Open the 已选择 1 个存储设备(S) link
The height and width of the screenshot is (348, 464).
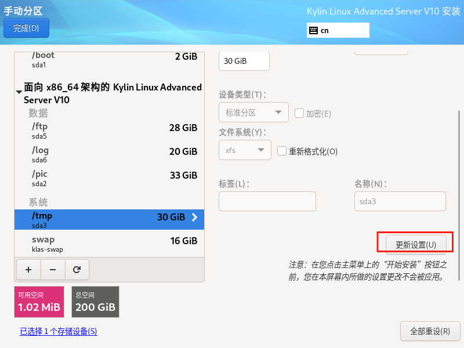click(x=59, y=331)
